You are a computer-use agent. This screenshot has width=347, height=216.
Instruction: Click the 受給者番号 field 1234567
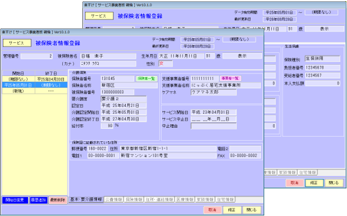(322, 75)
